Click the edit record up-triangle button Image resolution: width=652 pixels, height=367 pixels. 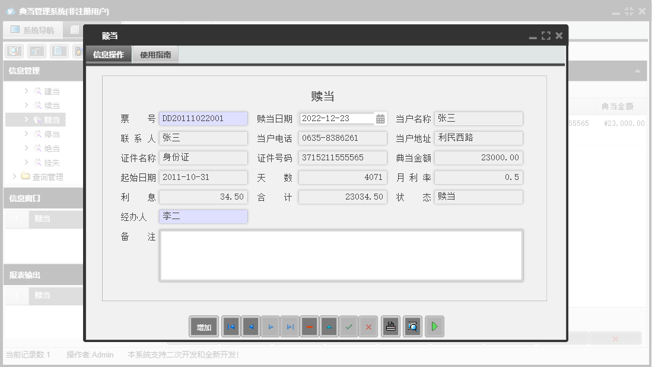click(329, 327)
